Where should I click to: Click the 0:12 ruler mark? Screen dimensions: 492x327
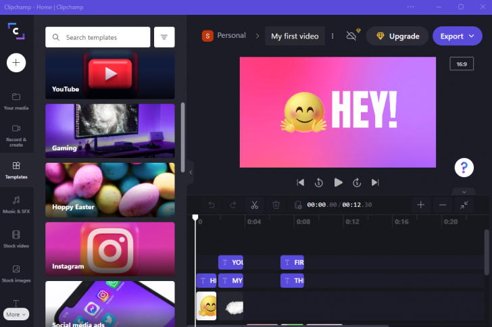(352, 222)
